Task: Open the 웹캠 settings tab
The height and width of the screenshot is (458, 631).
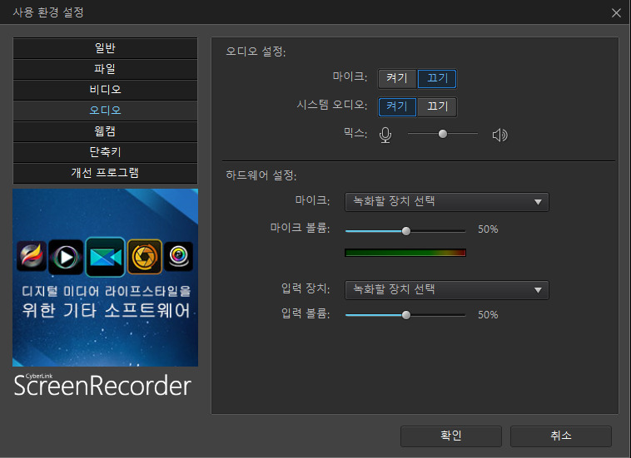Action: [105, 132]
